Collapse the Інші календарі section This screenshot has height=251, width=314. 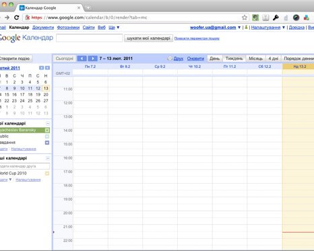(x=48, y=158)
